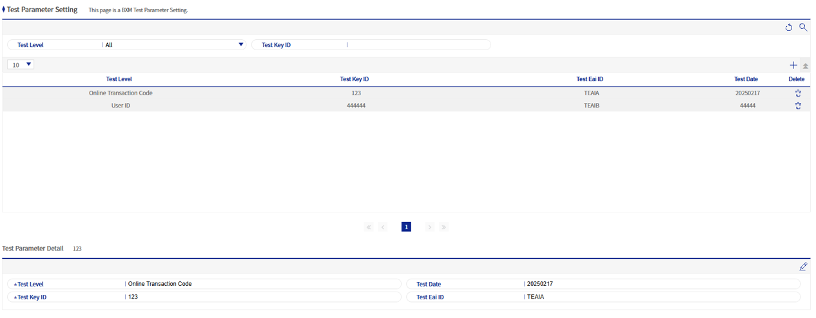Jump to last page pagination icon

click(443, 227)
